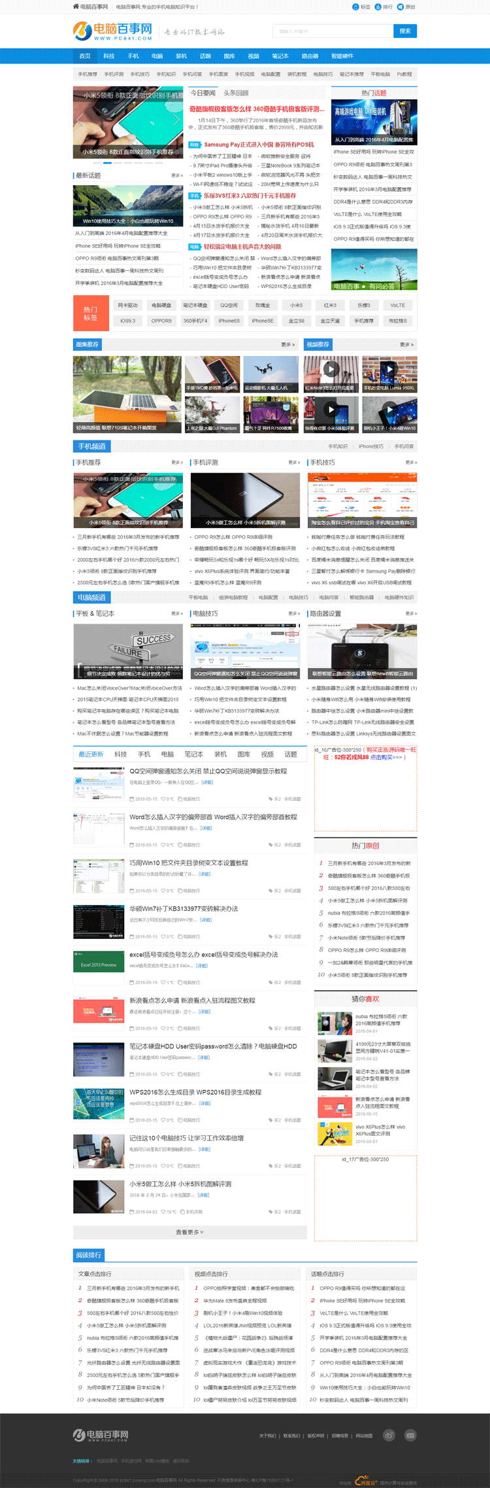490x1488 pixels.
Task: Click the search keyword input field
Action: point(333,31)
